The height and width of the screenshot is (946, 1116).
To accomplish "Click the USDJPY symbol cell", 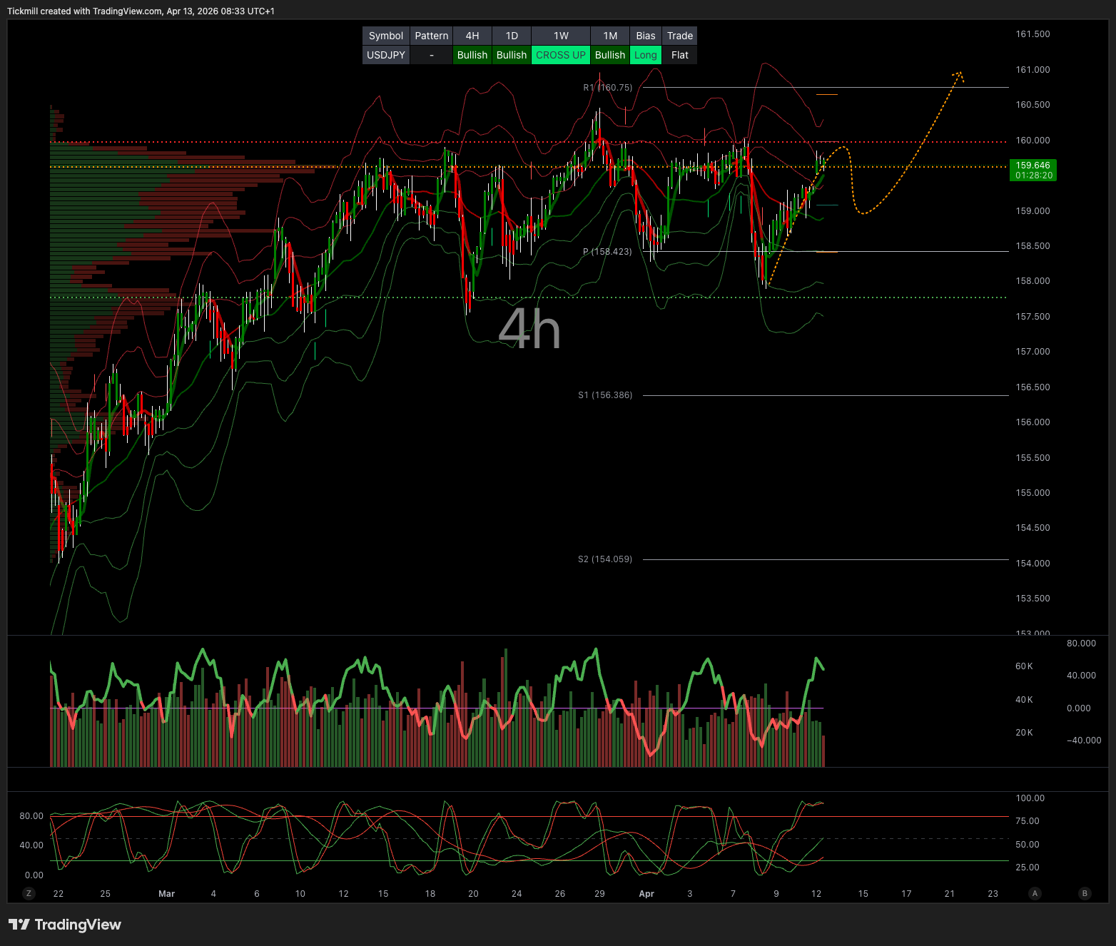I will 386,55.
